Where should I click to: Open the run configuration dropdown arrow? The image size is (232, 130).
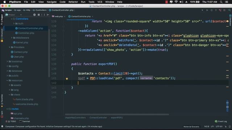(x=202, y=10)
